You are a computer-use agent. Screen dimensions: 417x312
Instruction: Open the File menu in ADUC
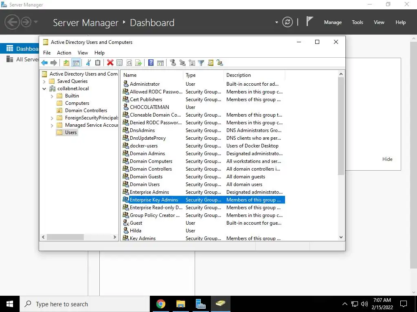pyautogui.click(x=47, y=53)
